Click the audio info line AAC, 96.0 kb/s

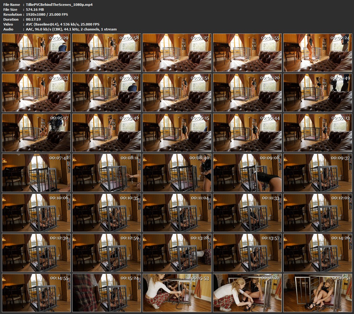point(71,29)
